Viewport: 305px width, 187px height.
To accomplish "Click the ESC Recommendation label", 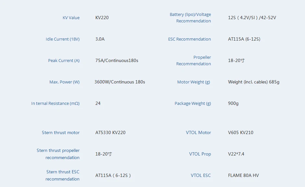I will [189, 39].
